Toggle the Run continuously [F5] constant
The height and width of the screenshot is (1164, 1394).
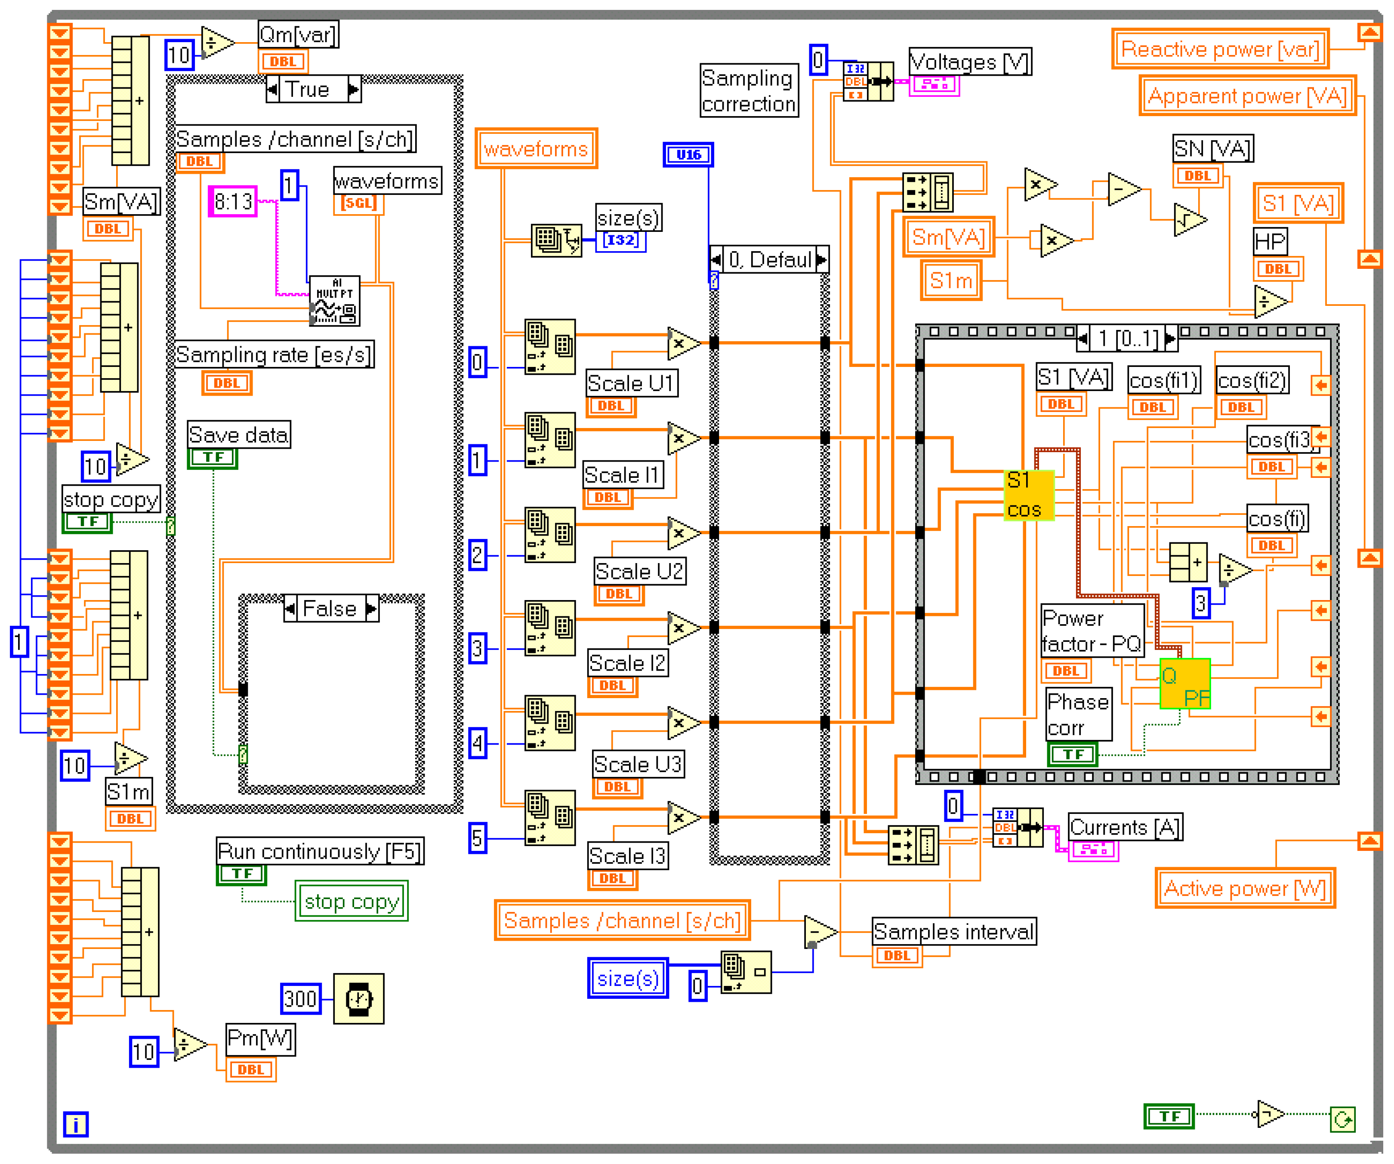tap(242, 874)
